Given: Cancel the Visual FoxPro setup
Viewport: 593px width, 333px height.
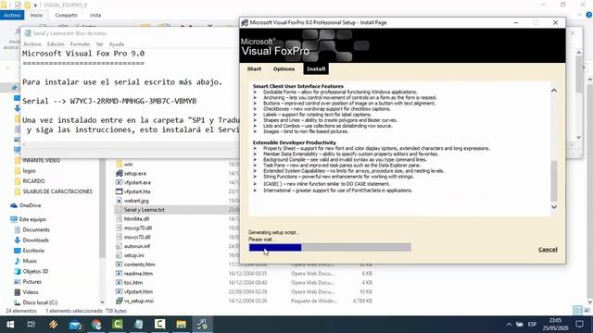Looking at the screenshot, I should [x=548, y=249].
